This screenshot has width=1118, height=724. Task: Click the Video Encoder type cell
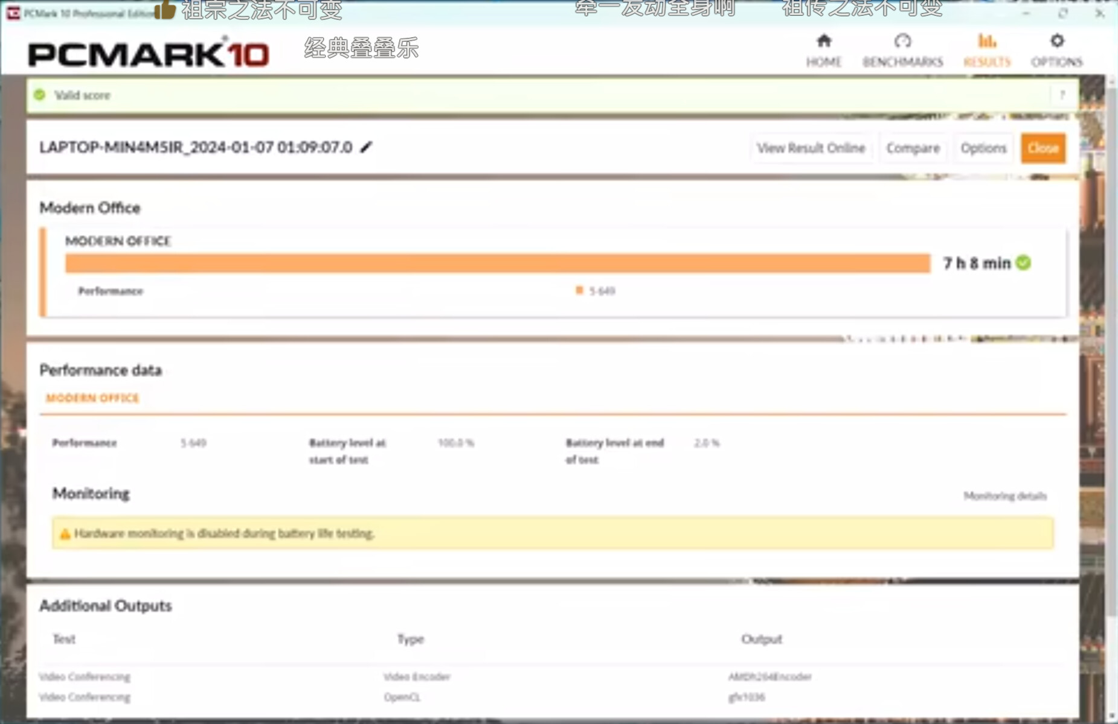pyautogui.click(x=417, y=677)
